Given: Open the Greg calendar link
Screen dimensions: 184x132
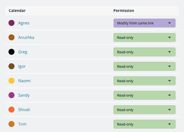Looking at the screenshot, I should (x=23, y=52).
